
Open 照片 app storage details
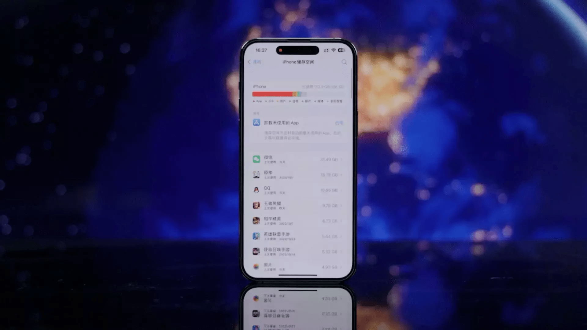click(x=297, y=266)
